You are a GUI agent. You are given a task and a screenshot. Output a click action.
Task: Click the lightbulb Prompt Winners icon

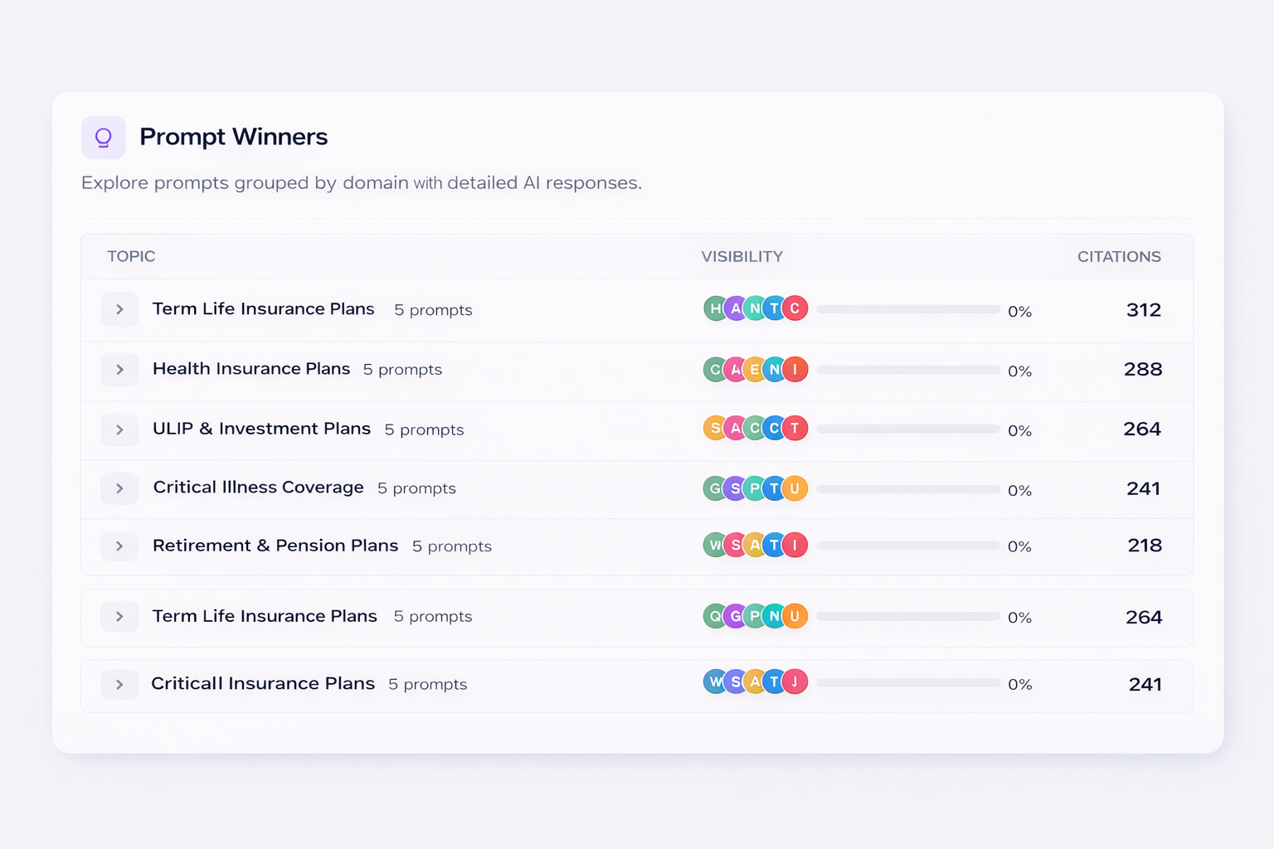(104, 138)
